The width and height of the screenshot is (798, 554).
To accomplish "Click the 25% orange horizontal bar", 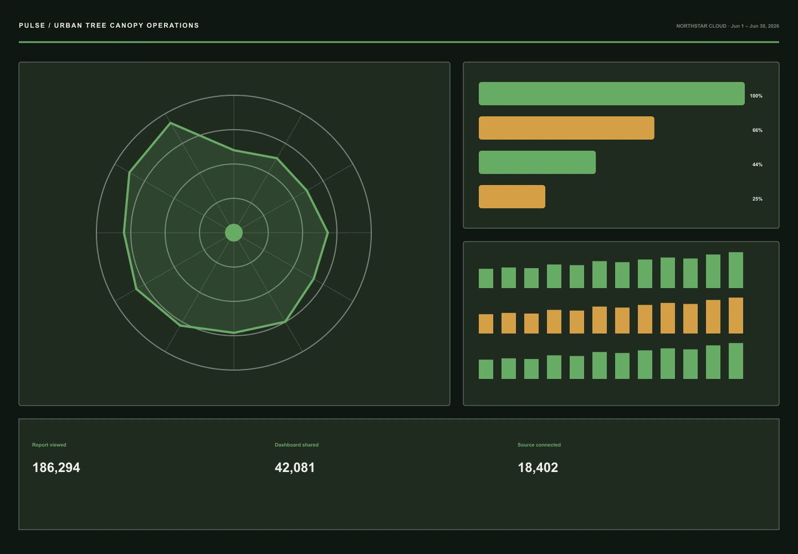I will pos(512,197).
